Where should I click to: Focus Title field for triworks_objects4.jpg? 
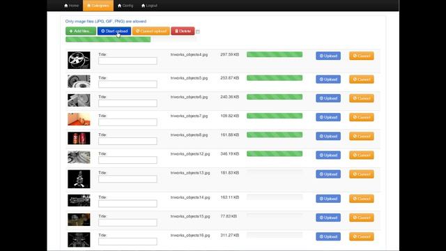128,61
